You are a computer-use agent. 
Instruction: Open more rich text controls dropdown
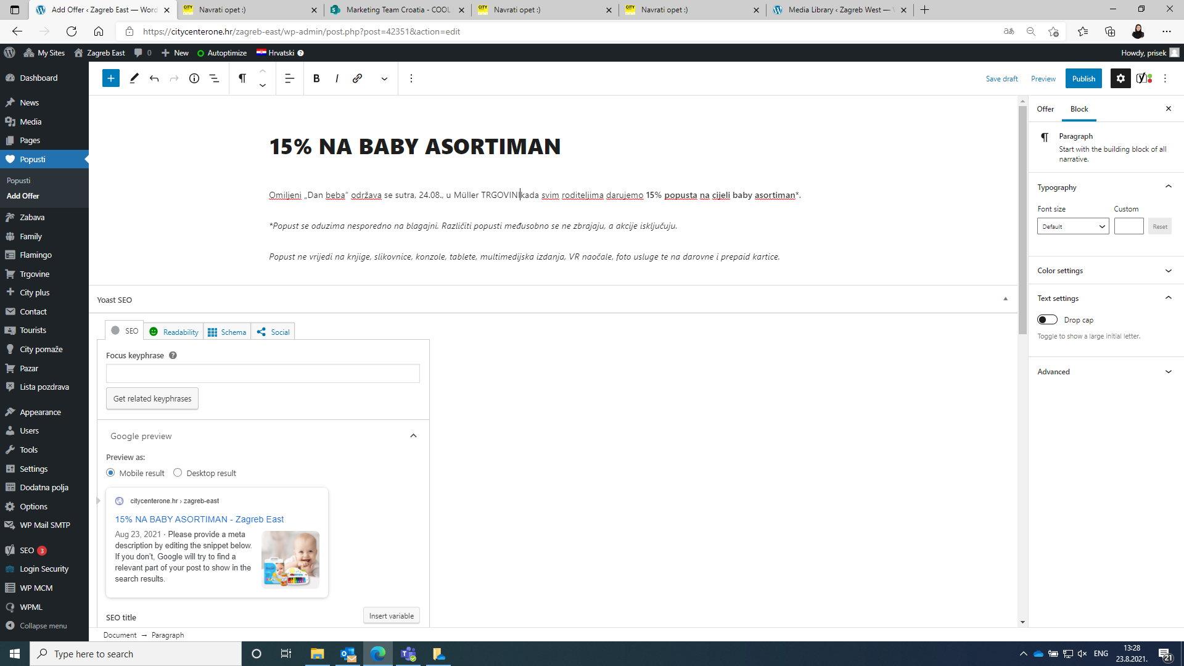coord(384,78)
